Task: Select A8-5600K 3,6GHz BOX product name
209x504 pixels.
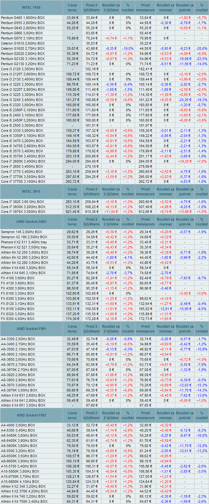Action: [x=19, y=446]
